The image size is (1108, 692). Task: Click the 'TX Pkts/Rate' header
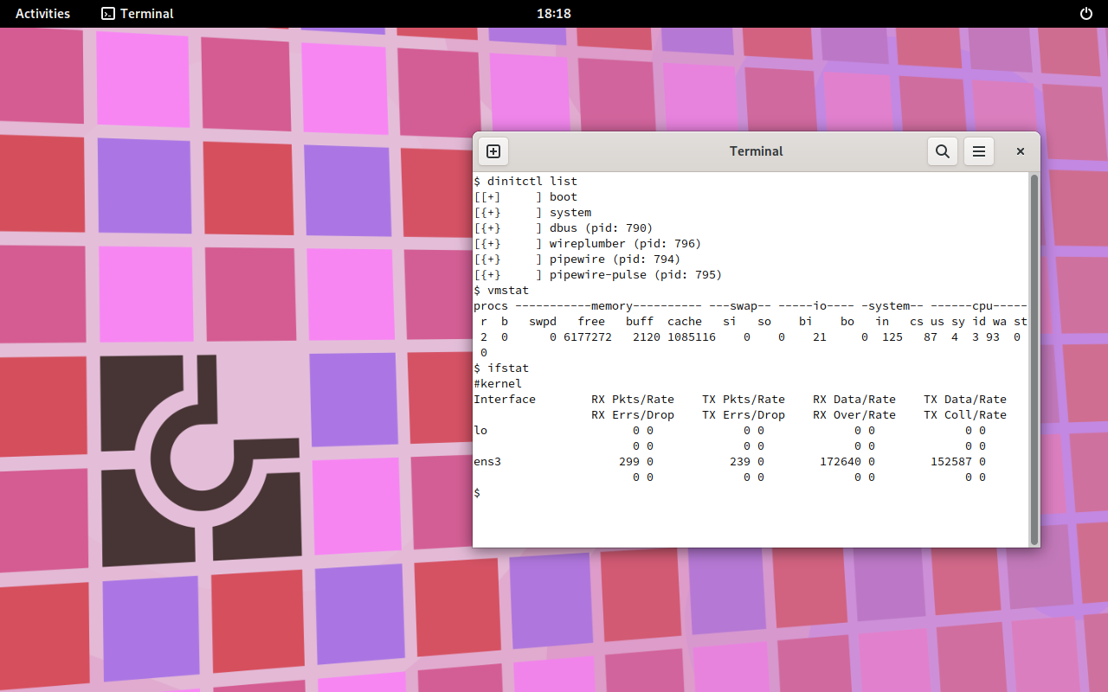pyautogui.click(x=744, y=400)
